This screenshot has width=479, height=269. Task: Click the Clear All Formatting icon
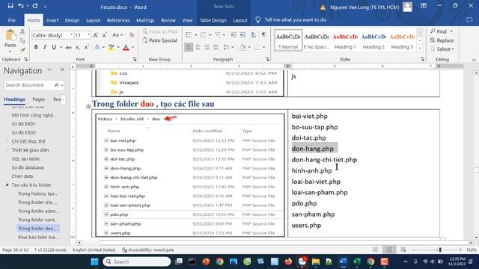click(132, 35)
